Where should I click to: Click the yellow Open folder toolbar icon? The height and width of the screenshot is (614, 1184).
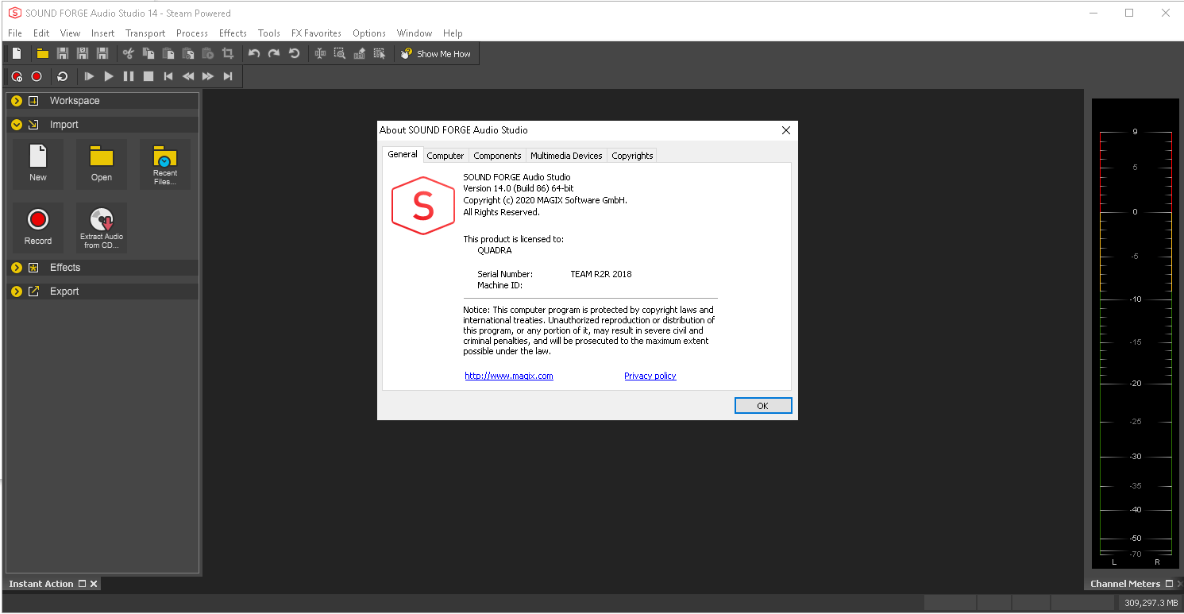[43, 53]
